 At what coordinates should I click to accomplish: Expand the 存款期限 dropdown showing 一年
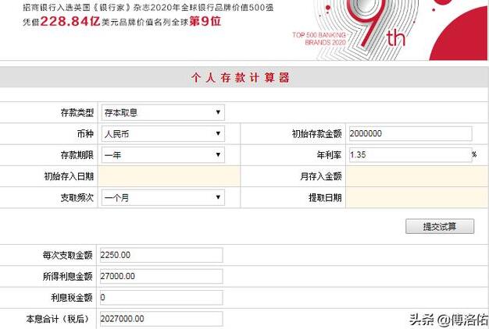coord(162,154)
